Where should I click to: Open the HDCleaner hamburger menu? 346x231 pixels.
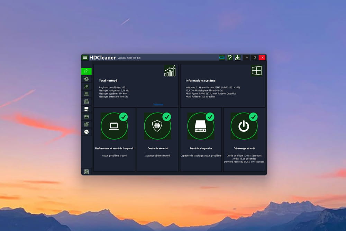(x=85, y=57)
